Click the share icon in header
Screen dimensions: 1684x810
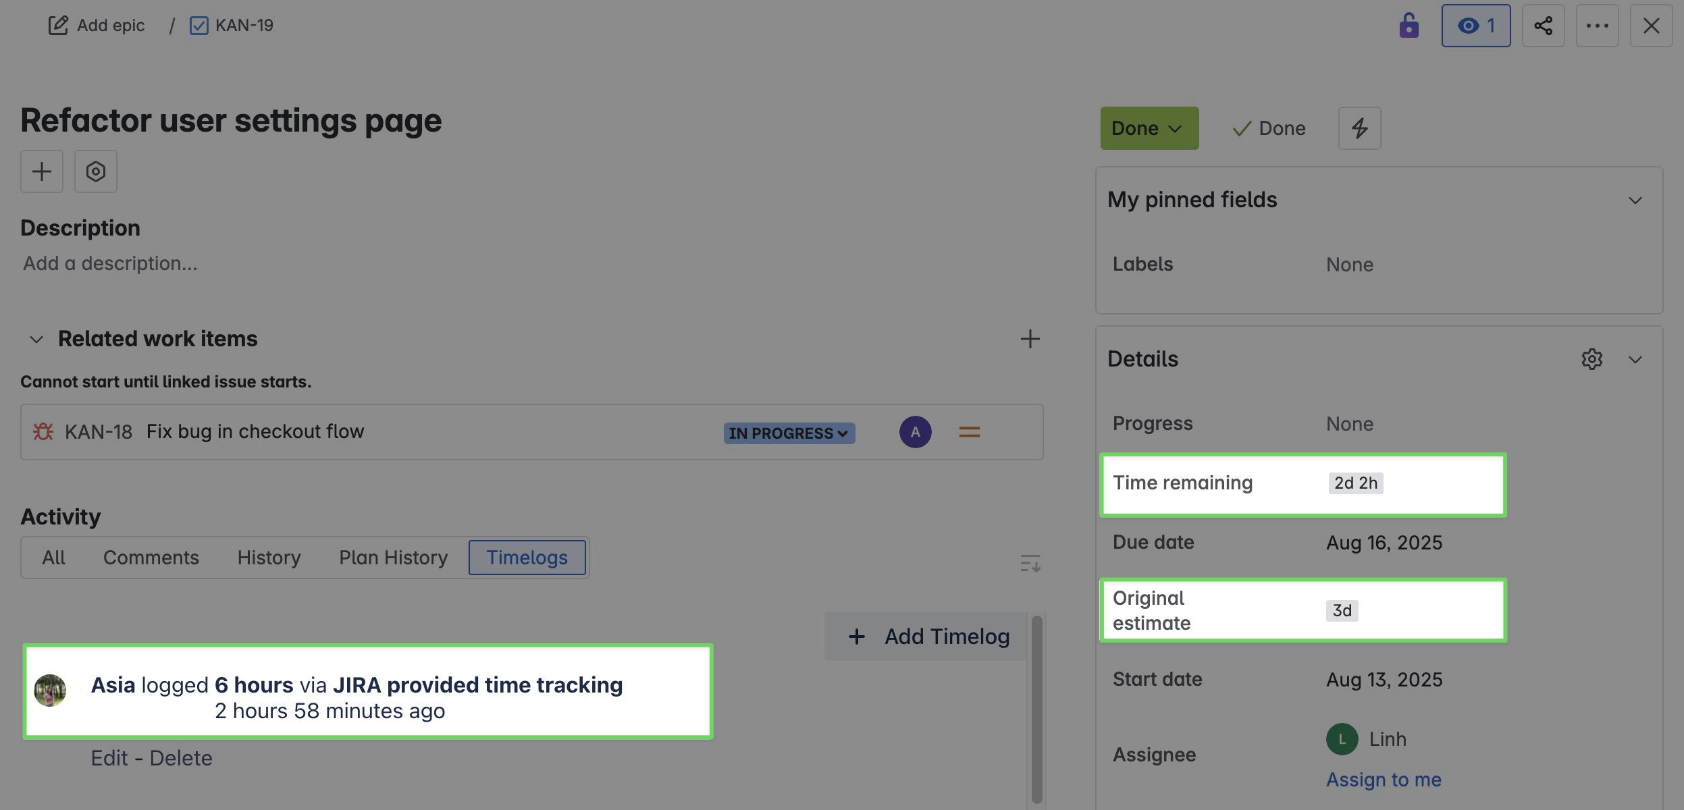[1543, 26]
